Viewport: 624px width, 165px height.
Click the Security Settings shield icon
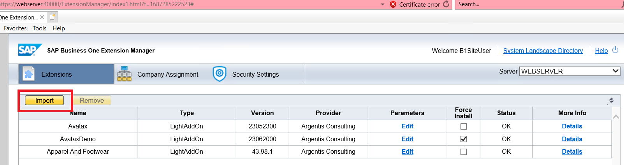coord(220,74)
